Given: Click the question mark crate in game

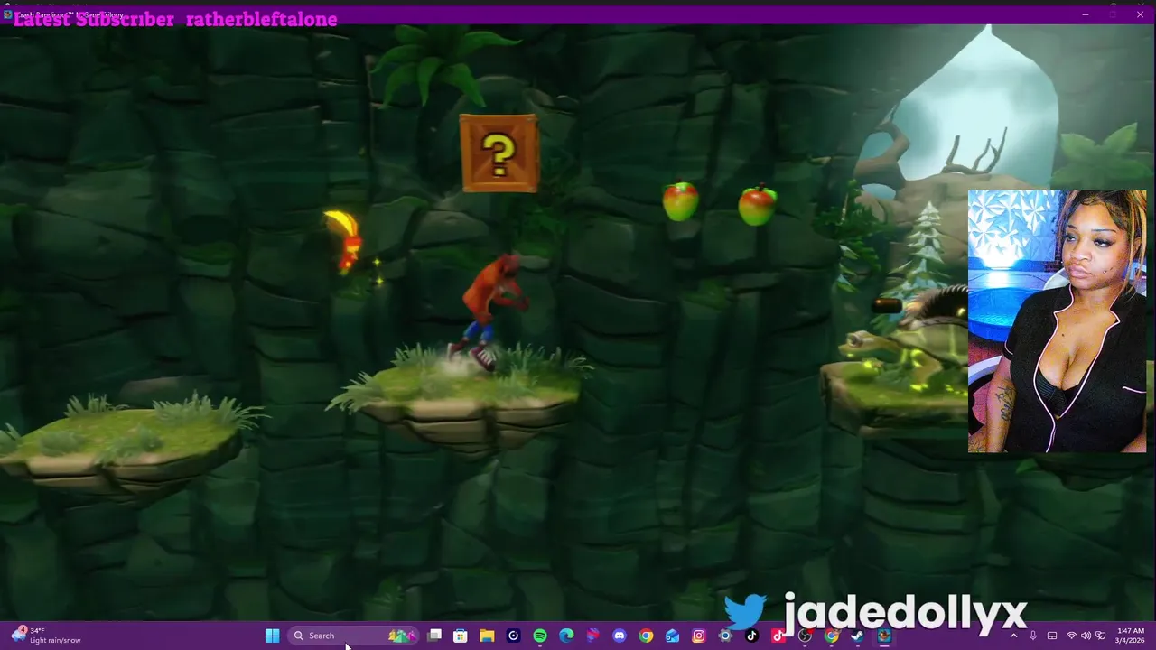Looking at the screenshot, I should (x=499, y=153).
